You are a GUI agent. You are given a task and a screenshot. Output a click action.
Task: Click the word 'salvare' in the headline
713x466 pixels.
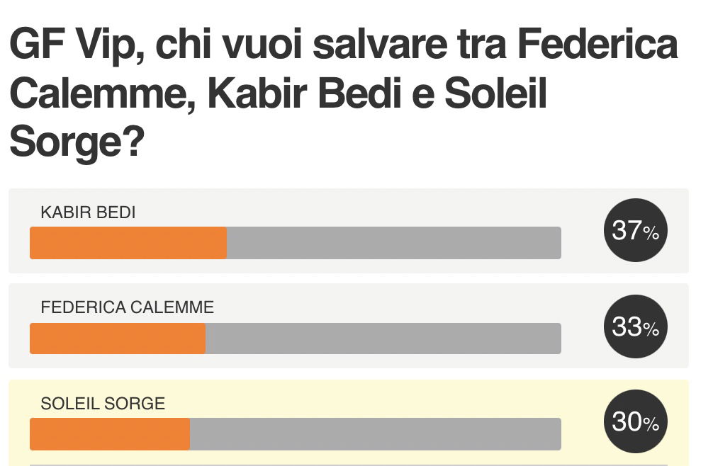(381, 44)
